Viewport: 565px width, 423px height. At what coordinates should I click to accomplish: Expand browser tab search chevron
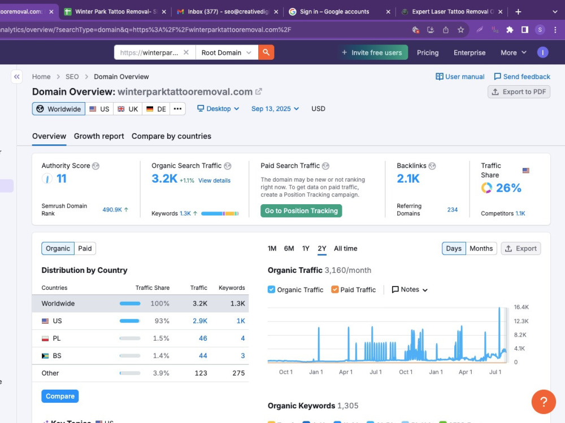[555, 12]
